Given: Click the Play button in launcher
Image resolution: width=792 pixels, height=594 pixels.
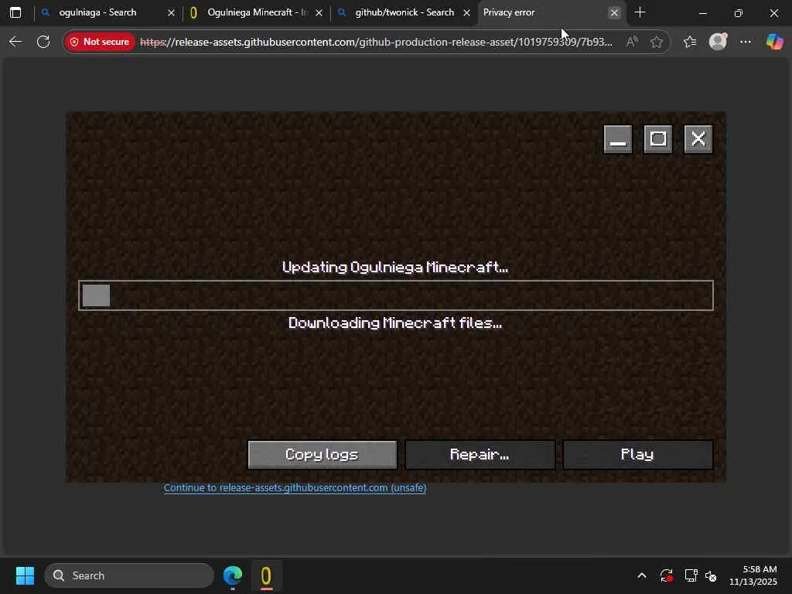Looking at the screenshot, I should pos(637,455).
